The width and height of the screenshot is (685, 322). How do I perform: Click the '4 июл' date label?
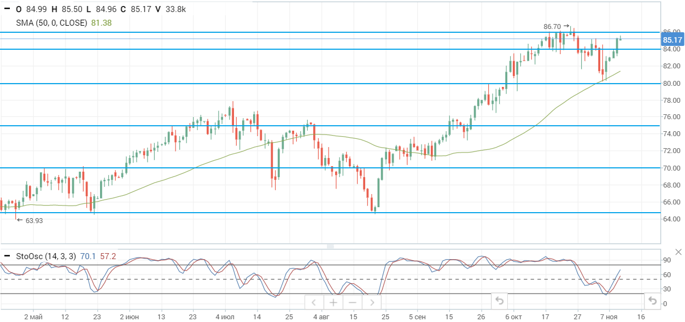tap(225, 317)
